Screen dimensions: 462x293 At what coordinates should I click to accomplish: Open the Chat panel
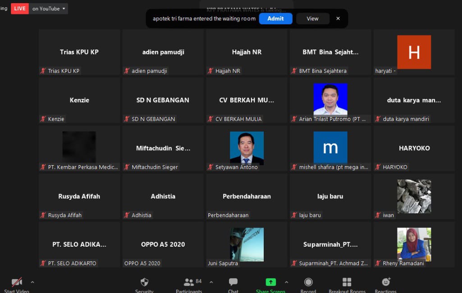click(x=233, y=282)
